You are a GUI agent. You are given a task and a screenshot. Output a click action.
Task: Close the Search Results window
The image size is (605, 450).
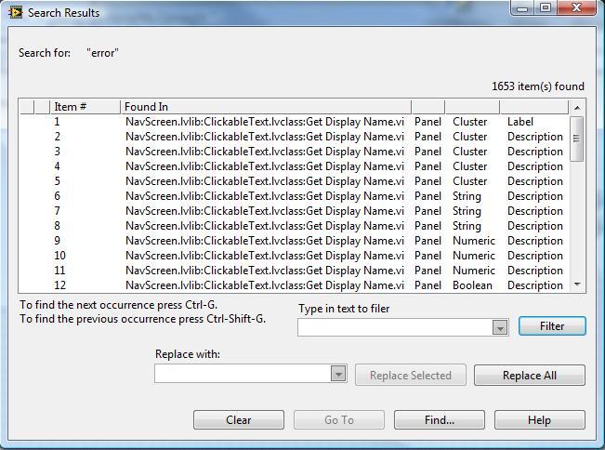point(576,8)
